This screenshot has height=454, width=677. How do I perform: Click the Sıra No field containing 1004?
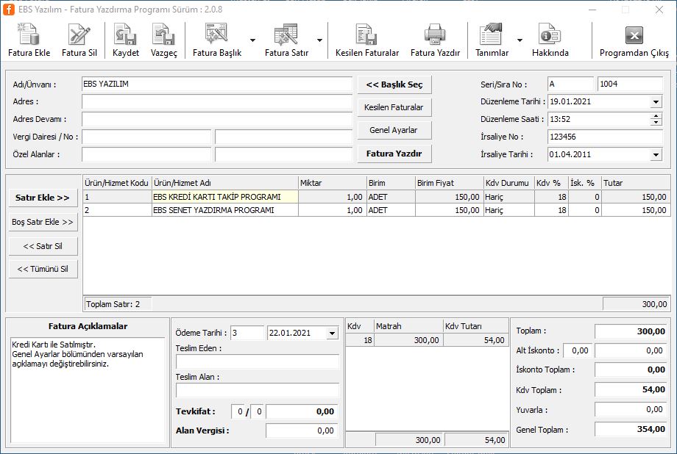tap(630, 84)
